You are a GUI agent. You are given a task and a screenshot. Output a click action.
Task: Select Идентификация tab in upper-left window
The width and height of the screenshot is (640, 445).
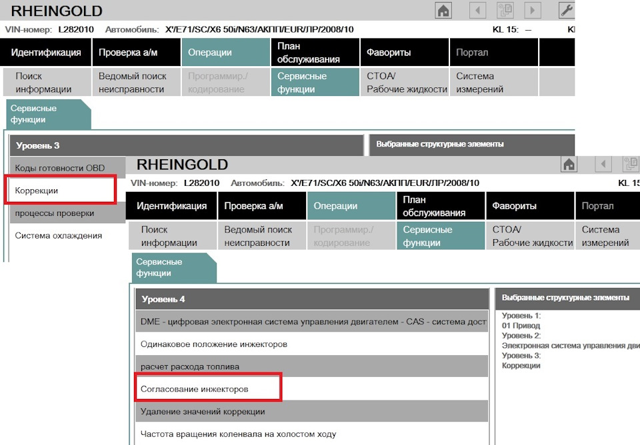[x=46, y=52]
